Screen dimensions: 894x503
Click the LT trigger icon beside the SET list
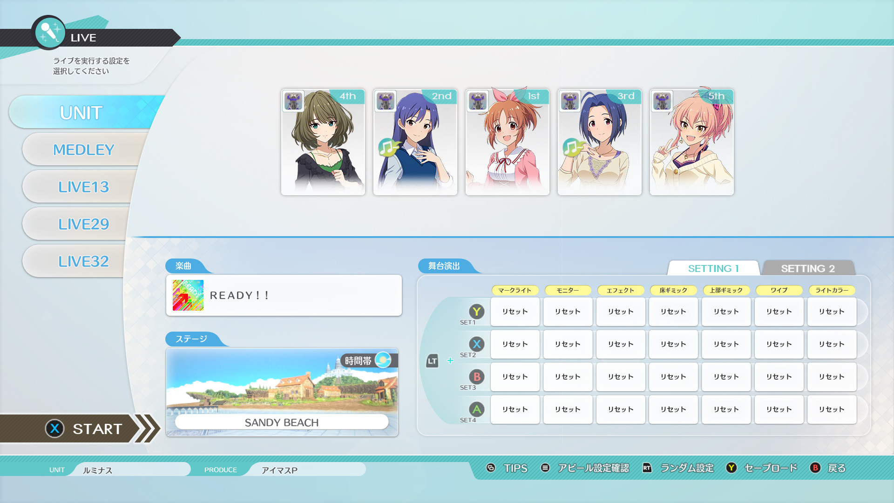pyautogui.click(x=433, y=360)
